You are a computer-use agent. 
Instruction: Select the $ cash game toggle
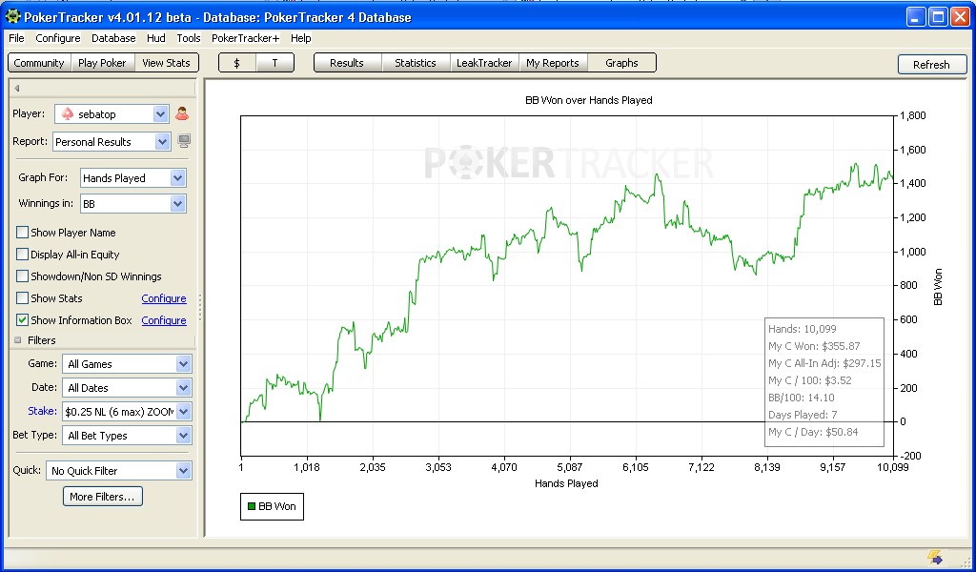tap(237, 63)
